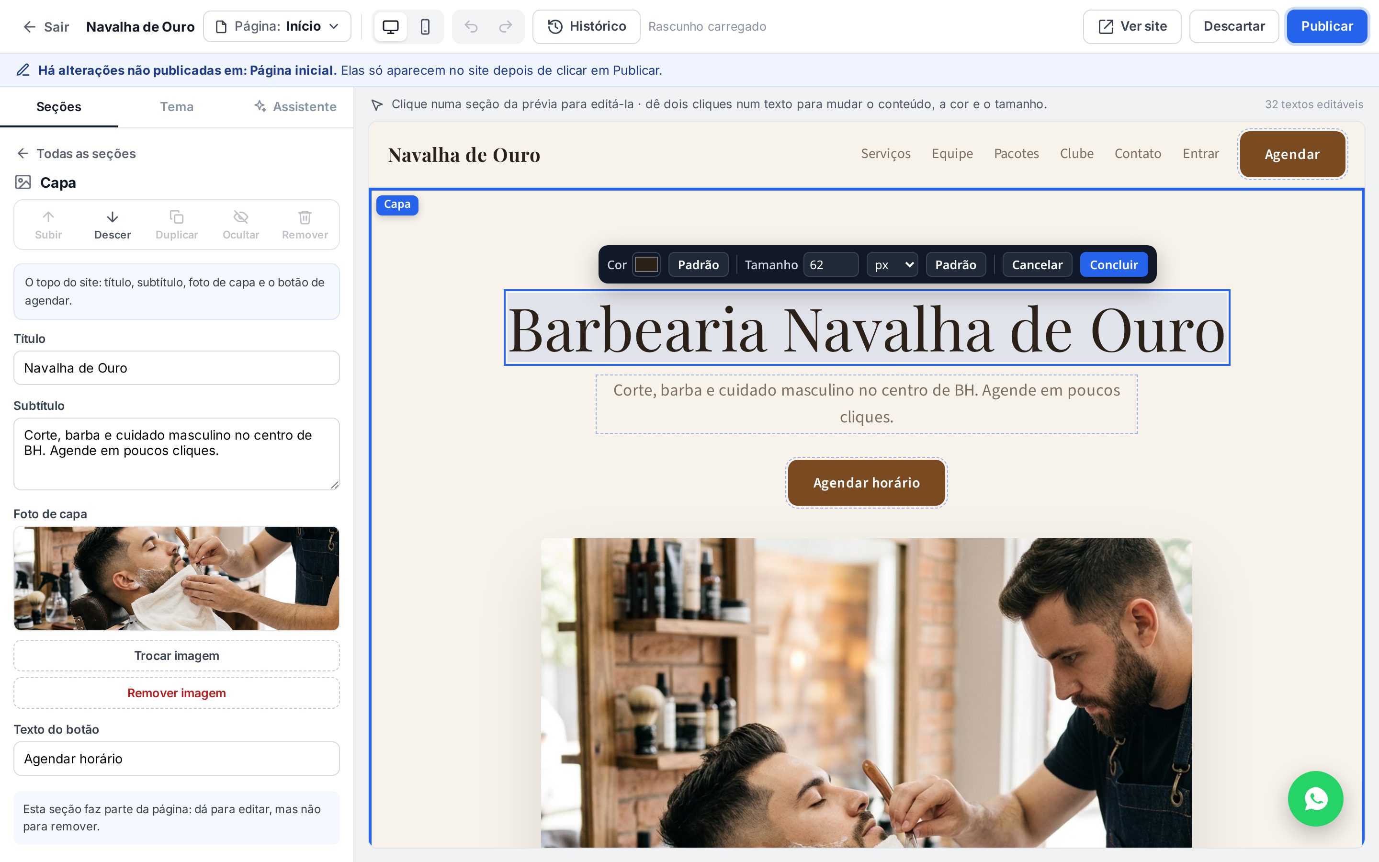Viewport: 1379px width, 862px height.
Task: Click the Capa section label badge
Action: pos(397,204)
